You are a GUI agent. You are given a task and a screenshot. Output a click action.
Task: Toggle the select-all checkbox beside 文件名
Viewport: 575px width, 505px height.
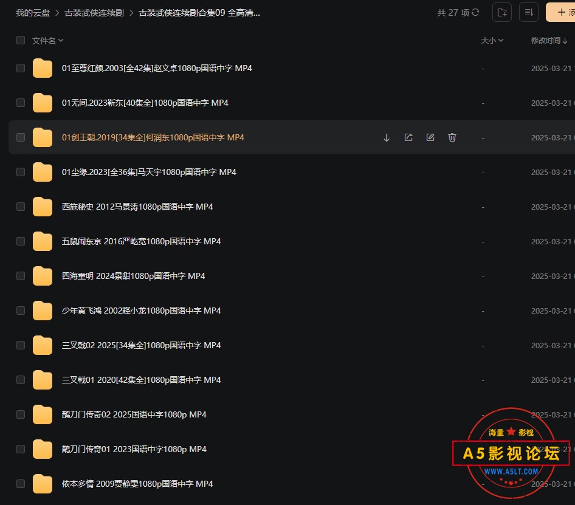[x=21, y=40]
